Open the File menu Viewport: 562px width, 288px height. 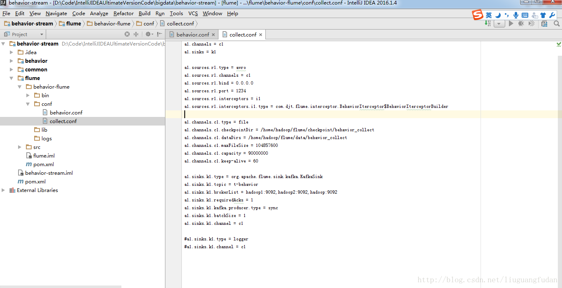[6, 13]
